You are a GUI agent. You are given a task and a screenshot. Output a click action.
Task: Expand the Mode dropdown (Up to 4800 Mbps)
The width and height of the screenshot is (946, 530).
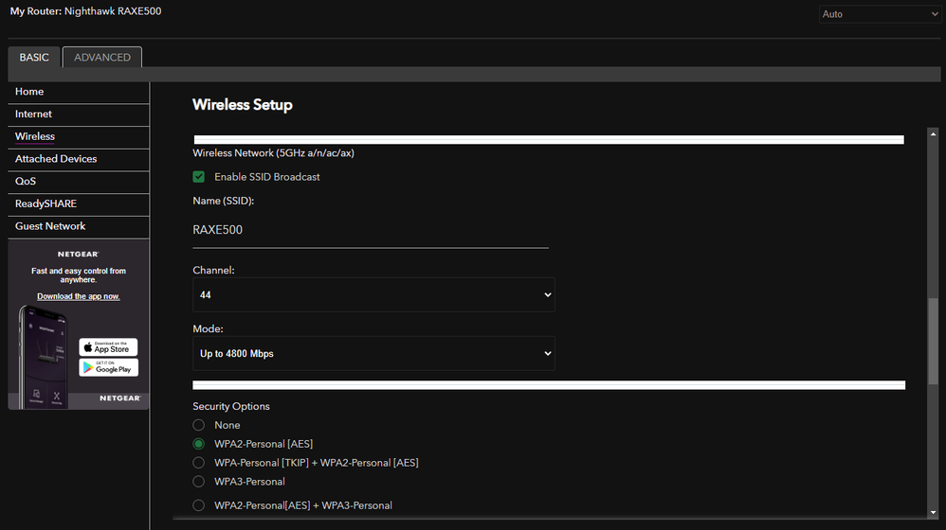373,354
